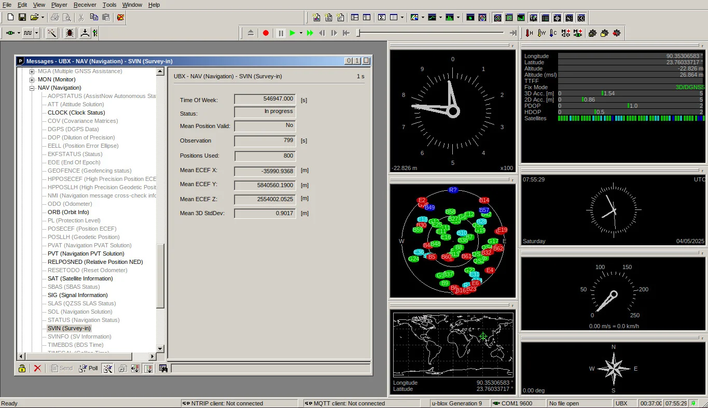Select RELPOSNED (Relative Position NED) message
Image resolution: width=708 pixels, height=408 pixels.
pyautogui.click(x=95, y=262)
